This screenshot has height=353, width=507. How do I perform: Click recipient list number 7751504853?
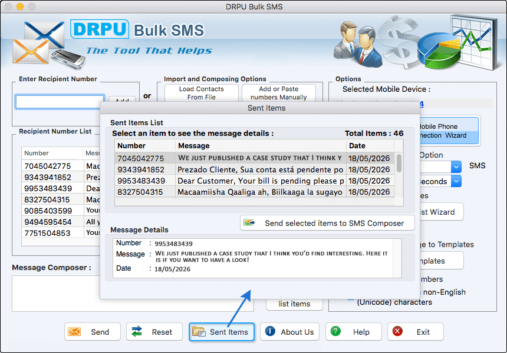pos(47,233)
